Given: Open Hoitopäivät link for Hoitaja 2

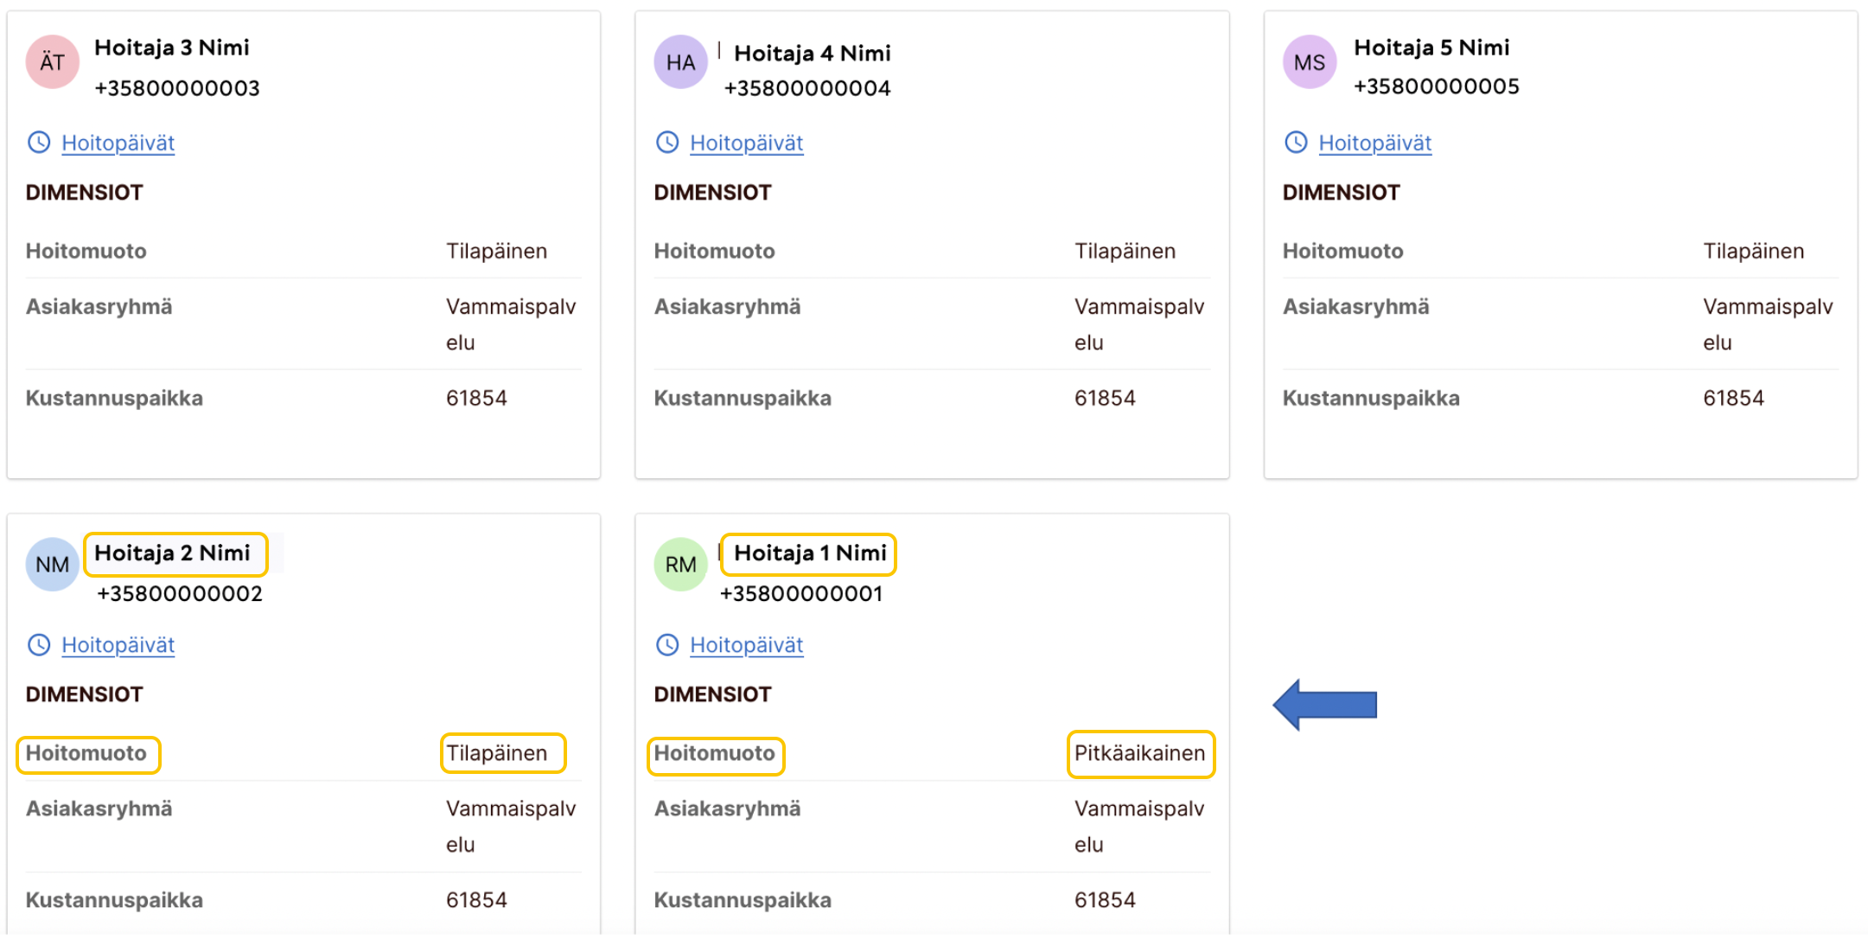Looking at the screenshot, I should point(118,645).
